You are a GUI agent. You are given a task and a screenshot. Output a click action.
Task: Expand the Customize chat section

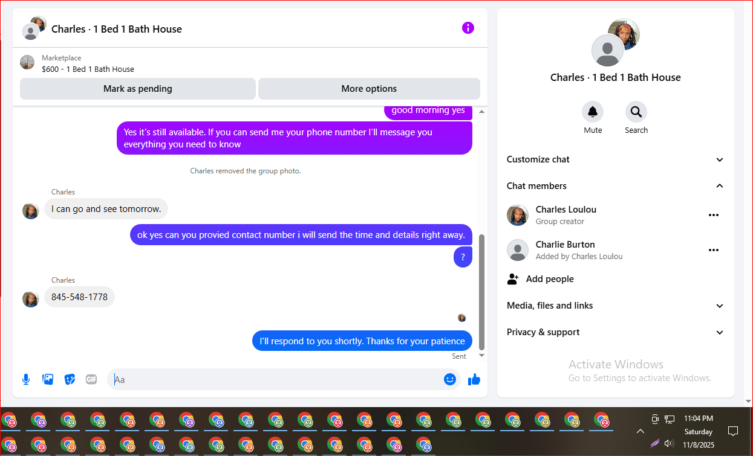616,159
